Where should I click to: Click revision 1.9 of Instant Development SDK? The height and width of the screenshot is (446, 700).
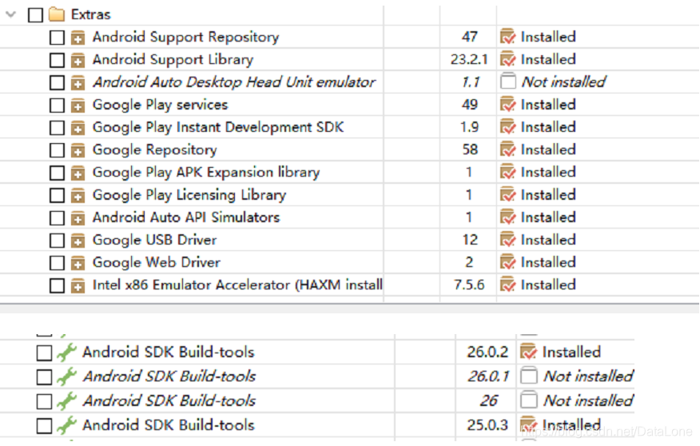470,127
